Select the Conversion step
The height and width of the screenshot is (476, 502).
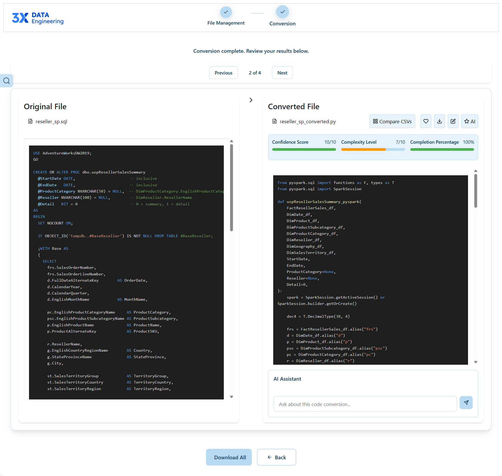(282, 12)
